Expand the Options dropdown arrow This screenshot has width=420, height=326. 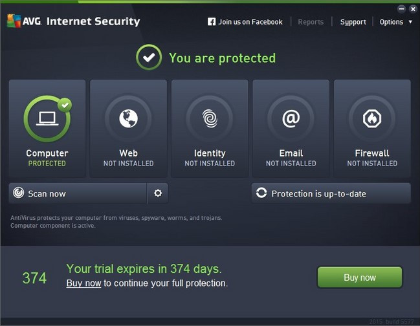410,22
